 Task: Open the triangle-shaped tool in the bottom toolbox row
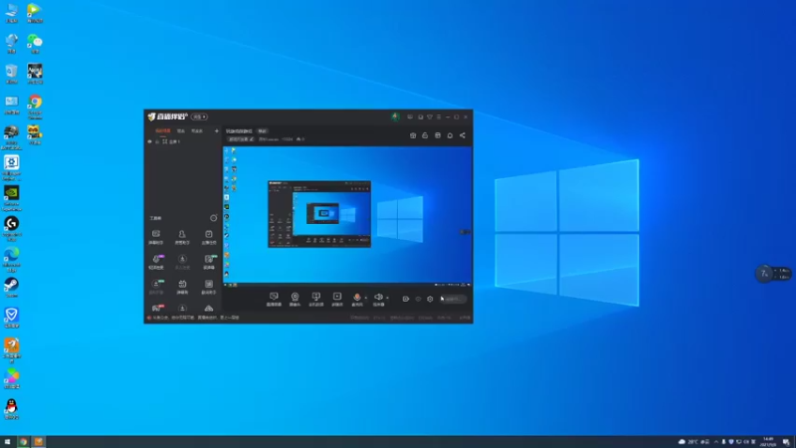tap(209, 309)
